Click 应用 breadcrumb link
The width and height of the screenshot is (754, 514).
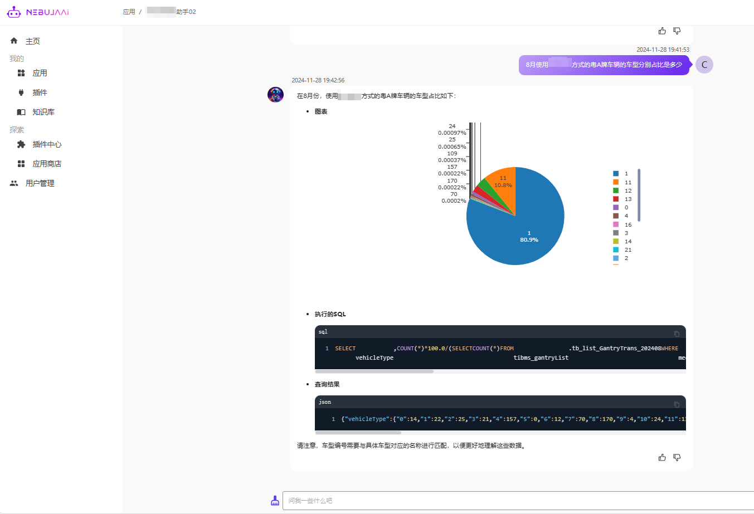pyautogui.click(x=129, y=12)
